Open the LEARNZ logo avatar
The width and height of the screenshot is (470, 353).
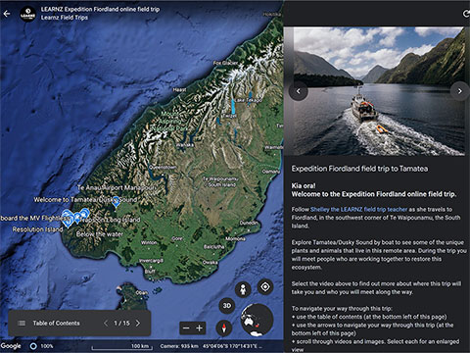27,14
